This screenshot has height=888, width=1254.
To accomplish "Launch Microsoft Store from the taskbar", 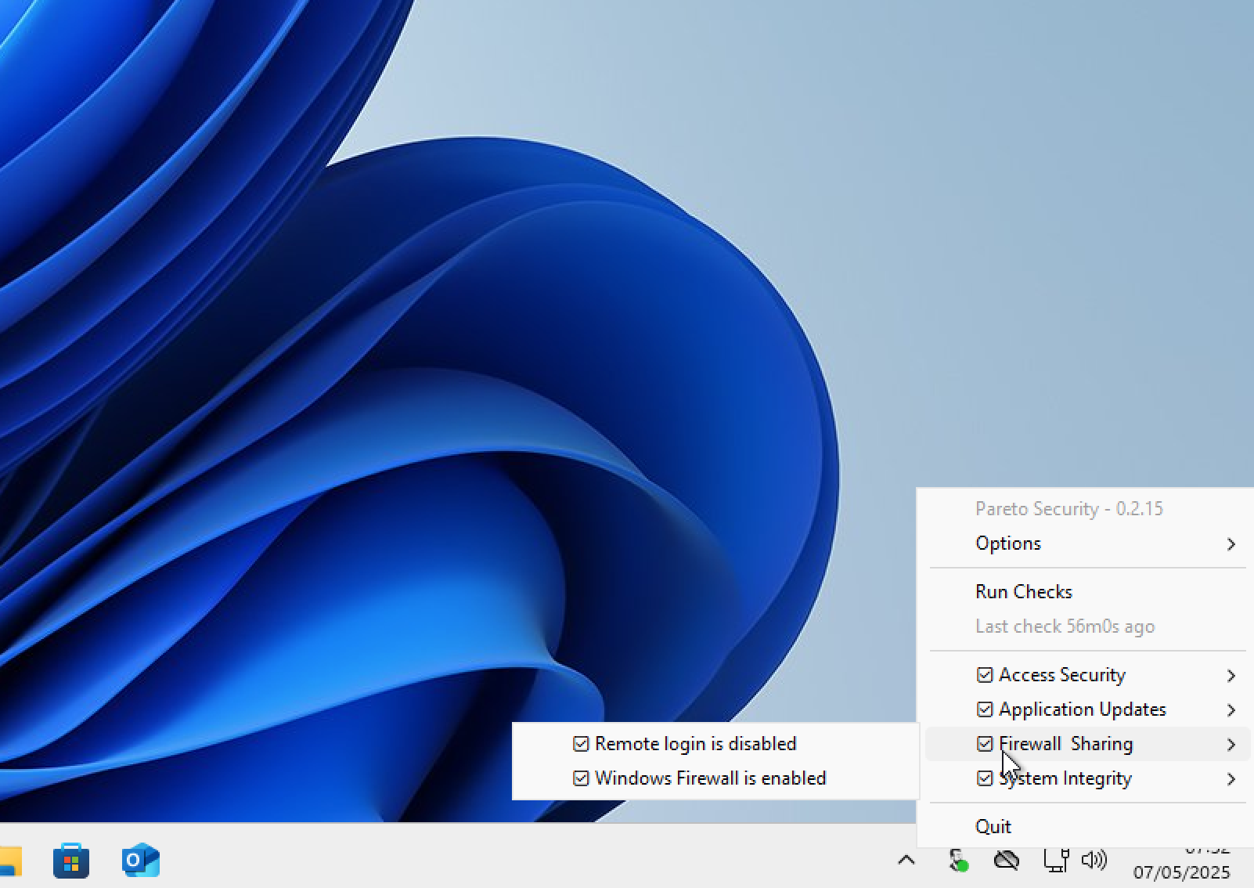I will [x=71, y=861].
